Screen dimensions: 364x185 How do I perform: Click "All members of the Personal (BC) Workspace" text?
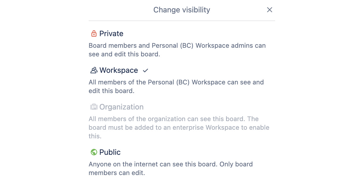(x=157, y=82)
